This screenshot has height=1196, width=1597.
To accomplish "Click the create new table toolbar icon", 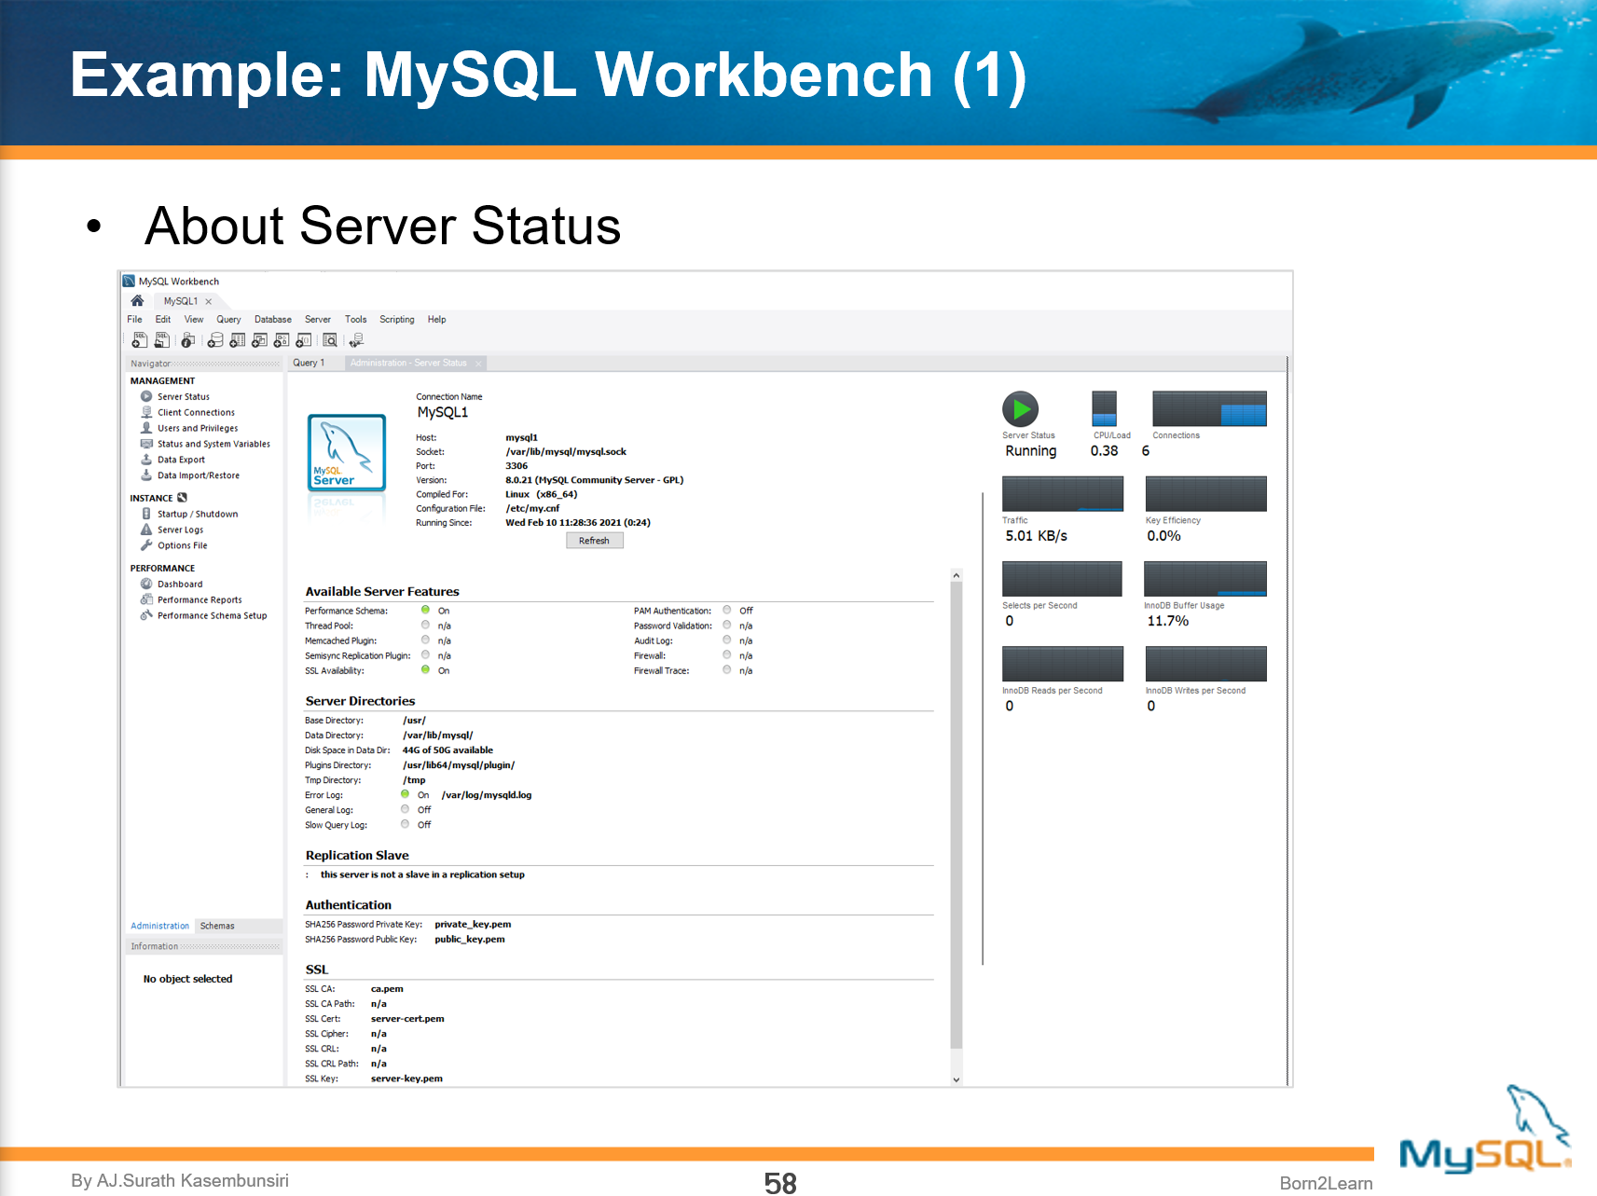I will click(x=238, y=339).
